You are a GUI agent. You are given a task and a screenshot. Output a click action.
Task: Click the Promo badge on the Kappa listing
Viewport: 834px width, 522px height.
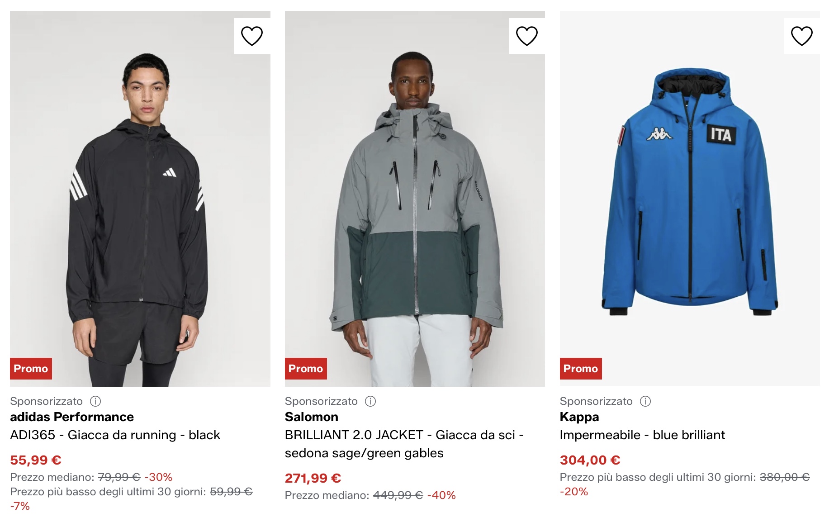click(x=580, y=368)
